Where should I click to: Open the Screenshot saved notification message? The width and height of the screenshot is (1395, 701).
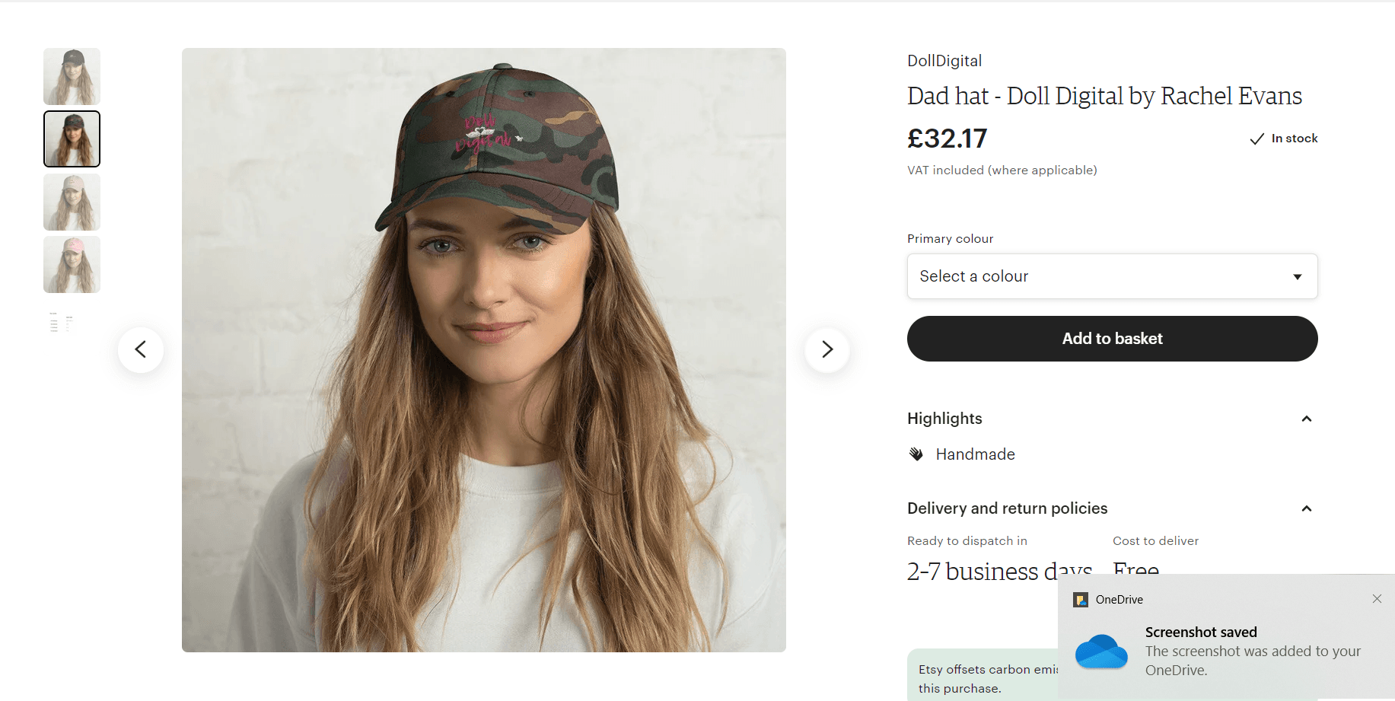[1253, 651]
